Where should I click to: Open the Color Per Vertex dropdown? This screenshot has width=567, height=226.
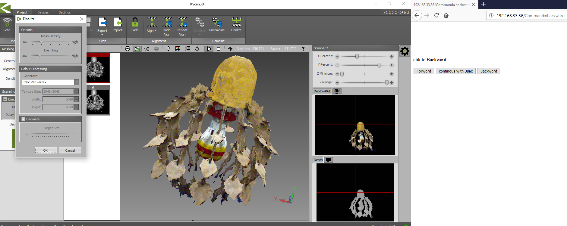click(x=77, y=82)
